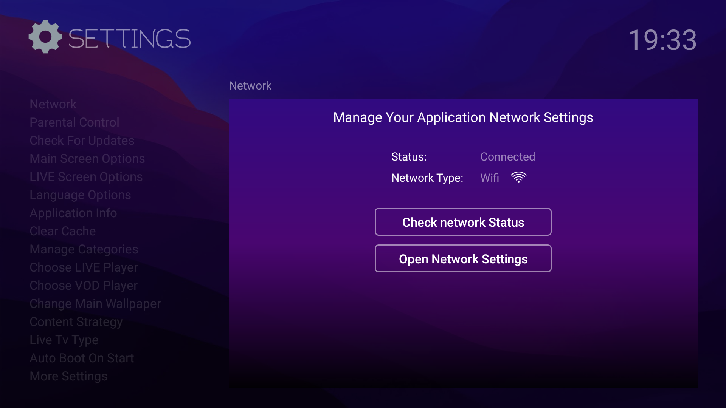The height and width of the screenshot is (408, 726).
Task: Go to LIVE Screen Options
Action: [x=86, y=177]
